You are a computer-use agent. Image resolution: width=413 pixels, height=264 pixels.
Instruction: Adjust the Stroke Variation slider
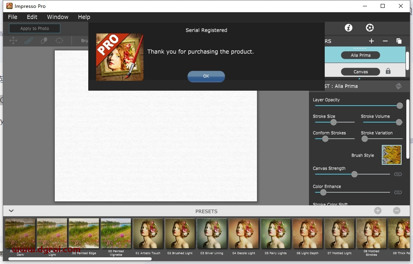(x=383, y=139)
